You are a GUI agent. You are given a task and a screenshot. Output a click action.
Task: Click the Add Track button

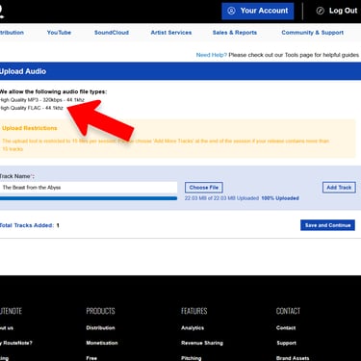pos(339,188)
